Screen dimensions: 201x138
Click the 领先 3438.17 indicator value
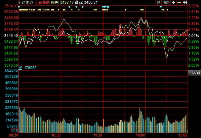tap(62, 2)
